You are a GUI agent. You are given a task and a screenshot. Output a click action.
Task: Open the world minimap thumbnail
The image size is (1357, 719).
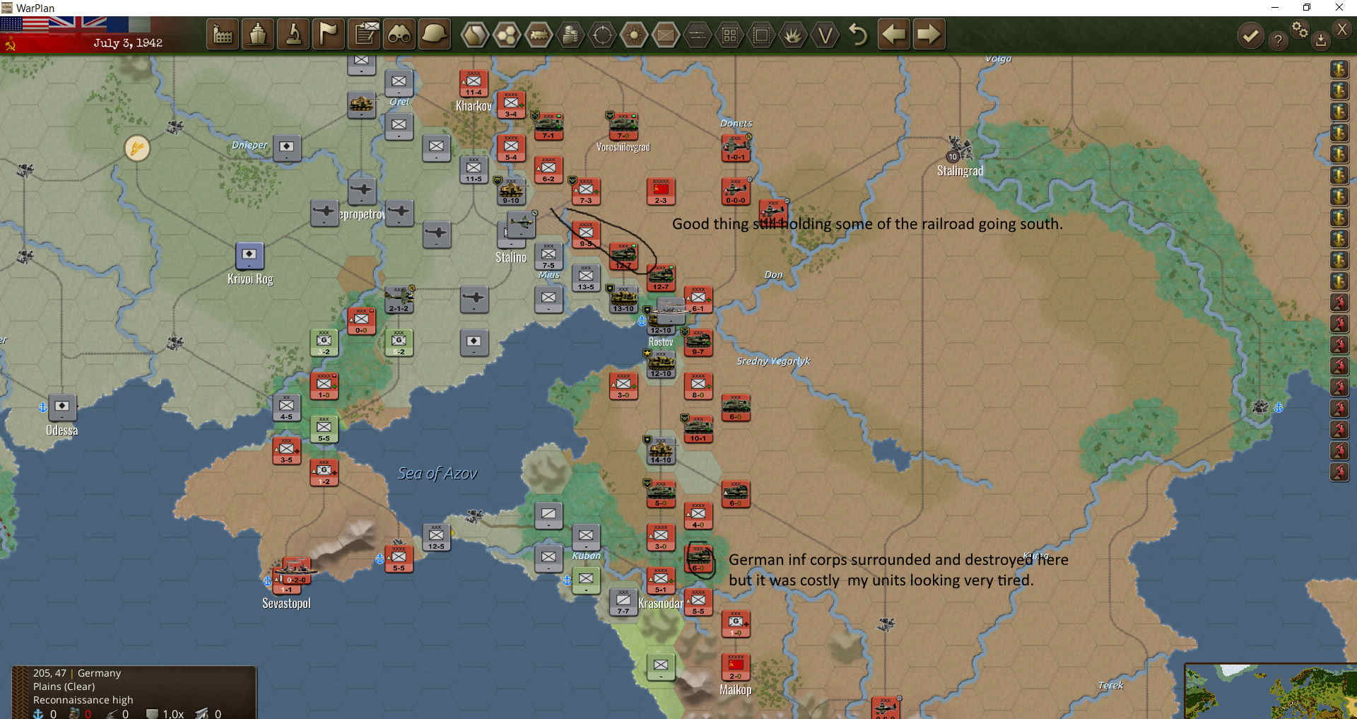(x=1271, y=691)
